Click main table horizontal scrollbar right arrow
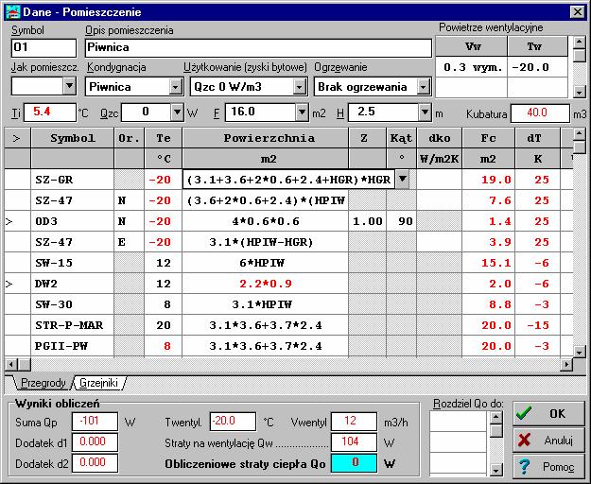 (x=566, y=364)
